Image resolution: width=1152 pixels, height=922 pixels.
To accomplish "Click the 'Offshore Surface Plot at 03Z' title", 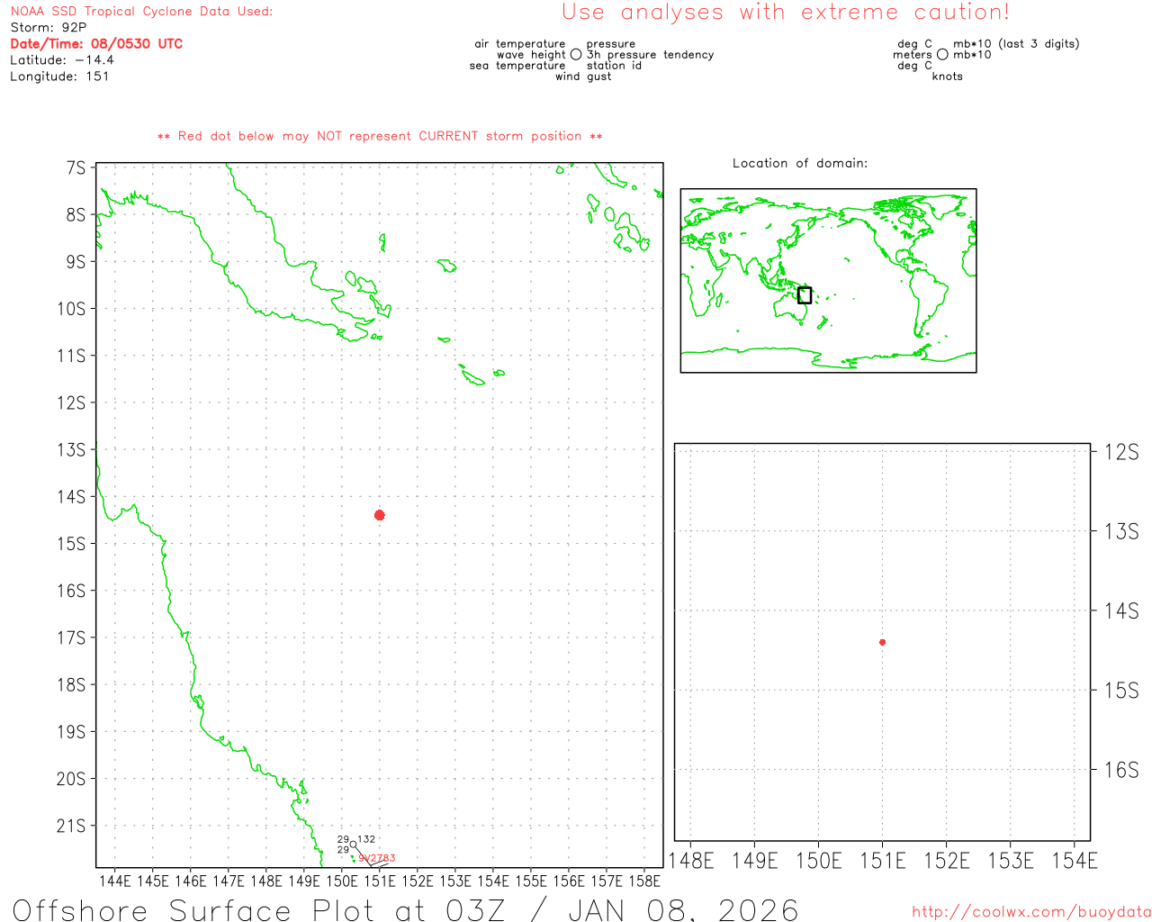I will 405,909.
